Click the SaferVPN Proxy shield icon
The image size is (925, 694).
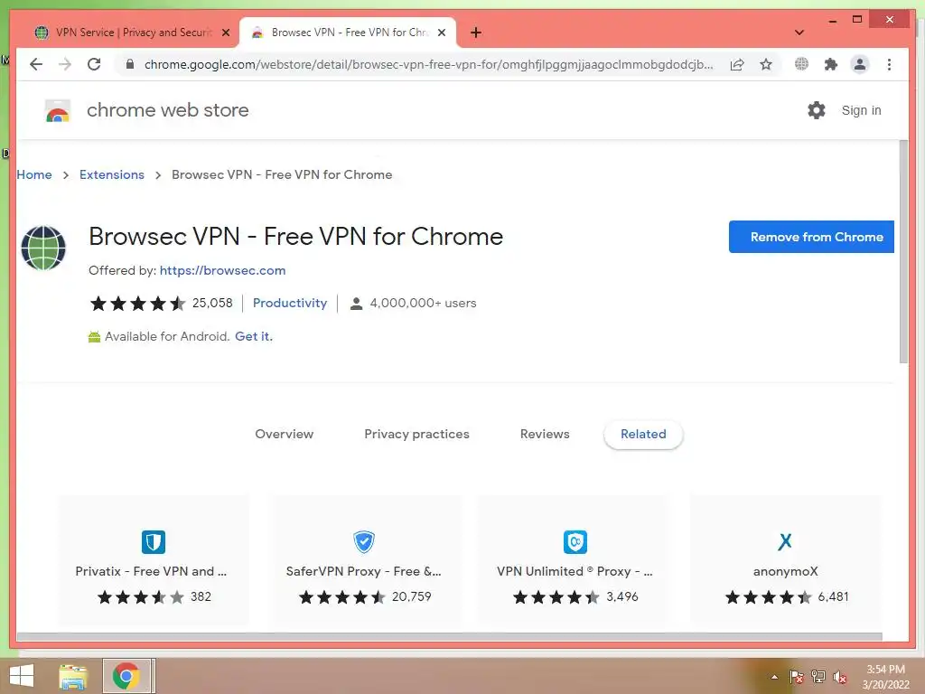[x=364, y=541]
